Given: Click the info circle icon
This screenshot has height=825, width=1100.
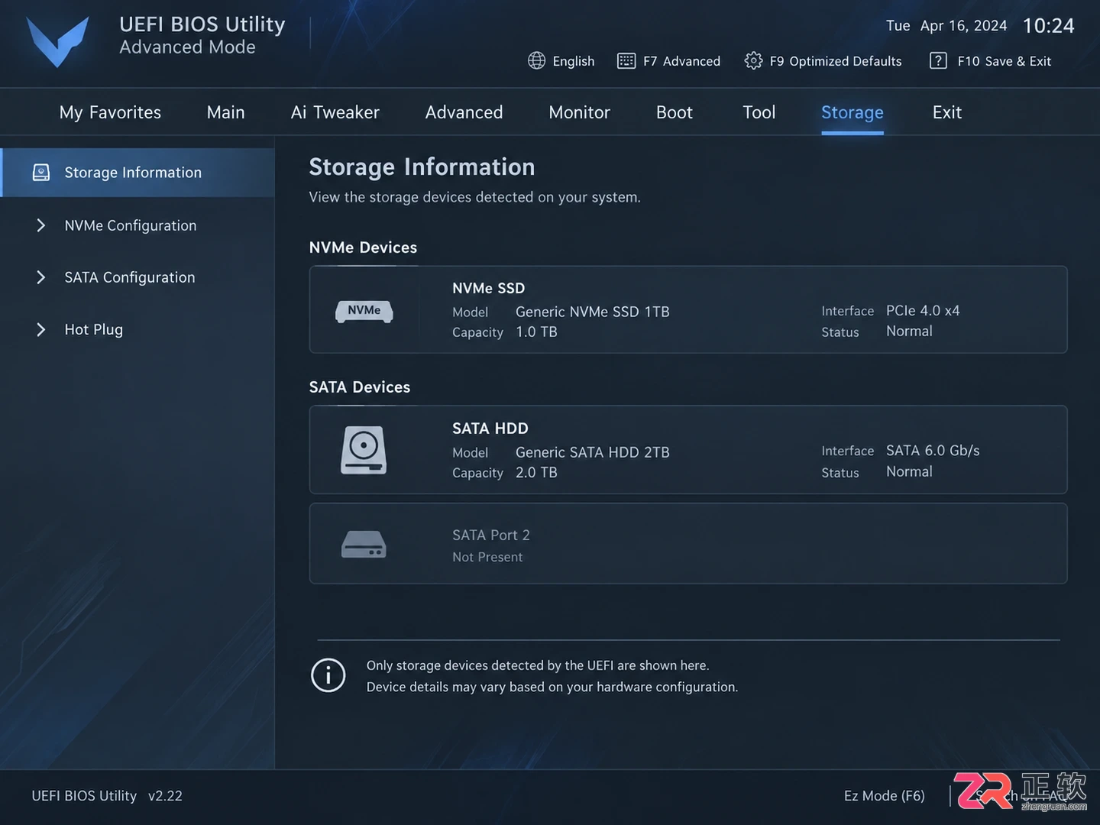Looking at the screenshot, I should point(328,675).
